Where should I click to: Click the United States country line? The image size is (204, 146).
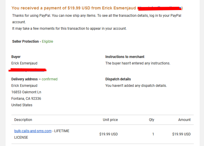point(22,105)
